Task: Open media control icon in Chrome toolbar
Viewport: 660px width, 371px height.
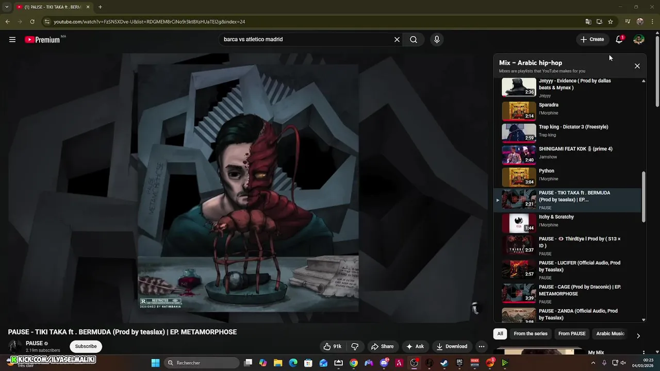Action: pyautogui.click(x=628, y=22)
